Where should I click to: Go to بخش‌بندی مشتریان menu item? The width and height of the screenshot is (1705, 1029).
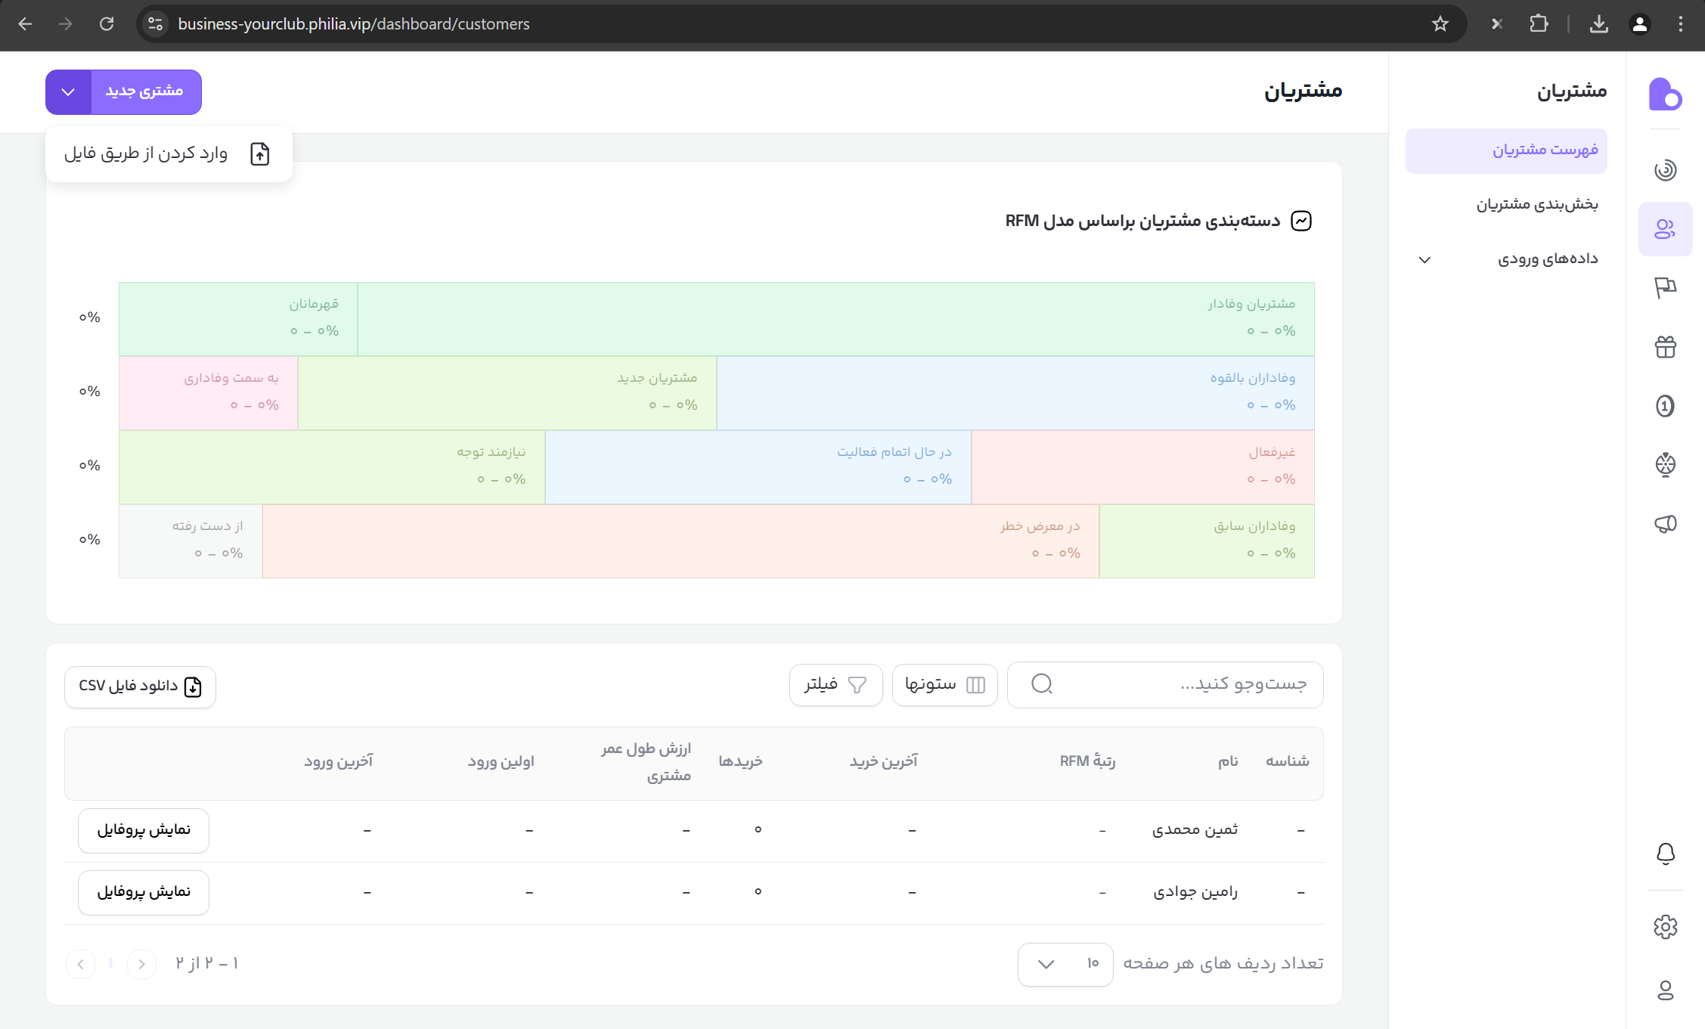1536,205
